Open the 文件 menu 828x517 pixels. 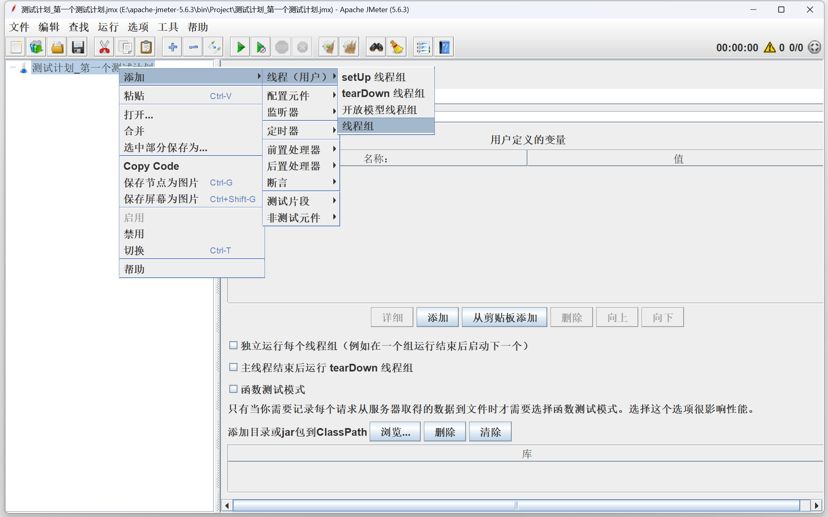(x=19, y=27)
